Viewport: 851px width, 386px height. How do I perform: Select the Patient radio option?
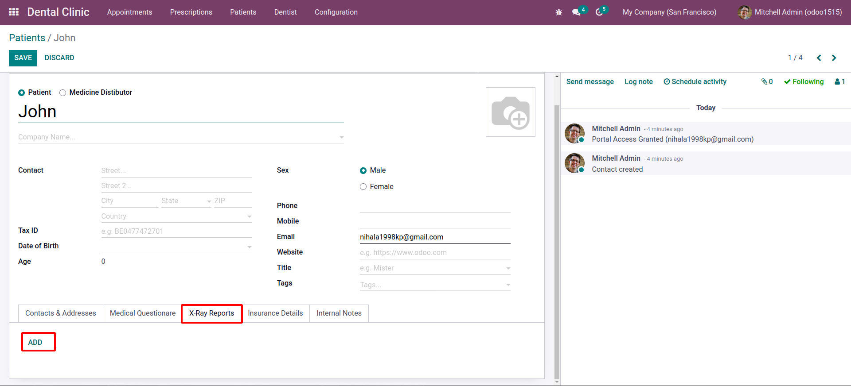point(21,93)
